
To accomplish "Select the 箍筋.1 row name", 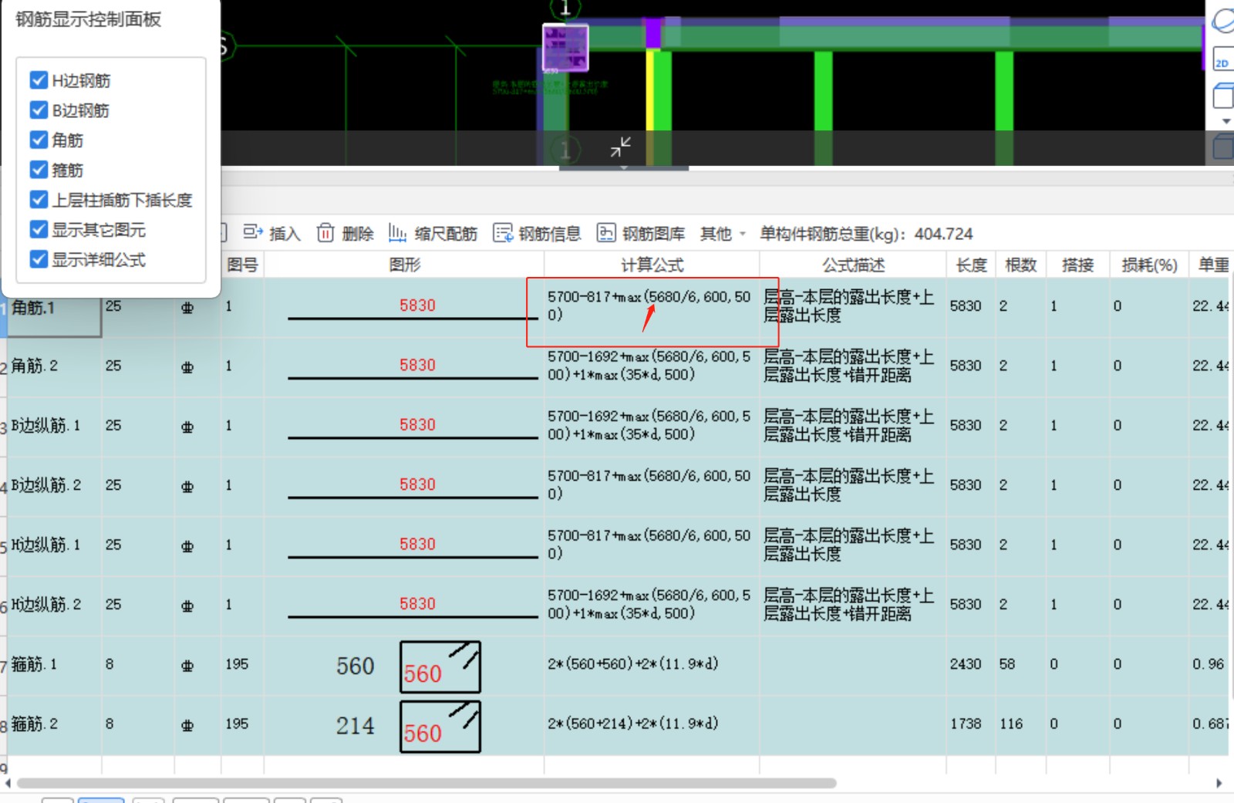I will click(54, 664).
